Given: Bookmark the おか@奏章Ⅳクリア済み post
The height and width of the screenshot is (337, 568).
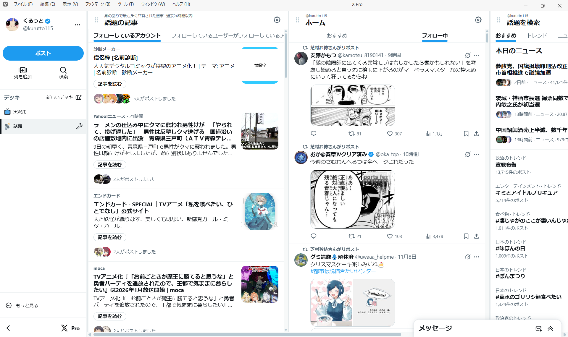Looking at the screenshot, I should 466,236.
